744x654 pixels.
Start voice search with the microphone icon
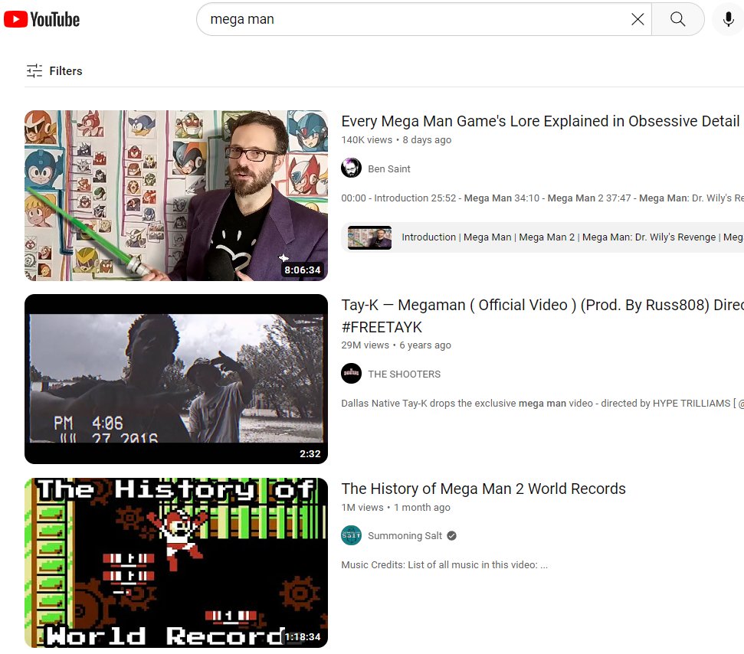click(x=729, y=19)
